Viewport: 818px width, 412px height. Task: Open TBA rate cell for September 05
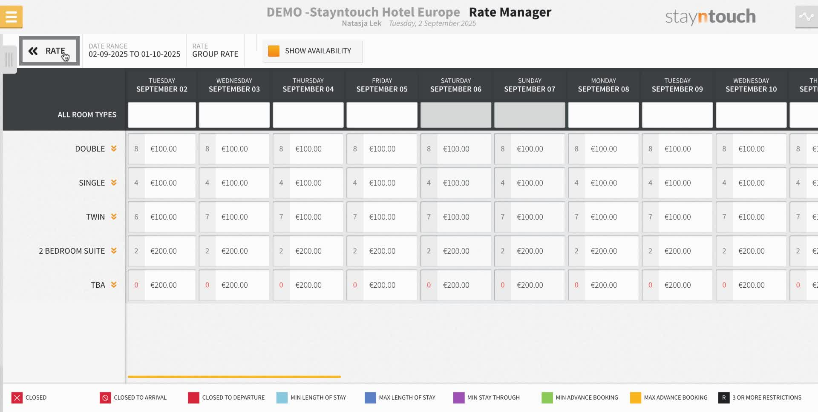pyautogui.click(x=382, y=285)
